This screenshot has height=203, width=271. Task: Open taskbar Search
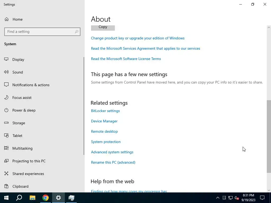[x=19, y=198]
